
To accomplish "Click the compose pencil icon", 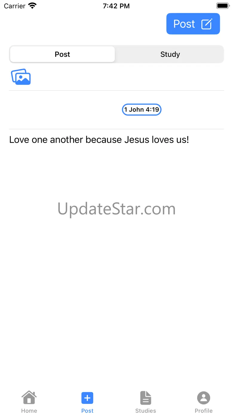I will coord(207,24).
